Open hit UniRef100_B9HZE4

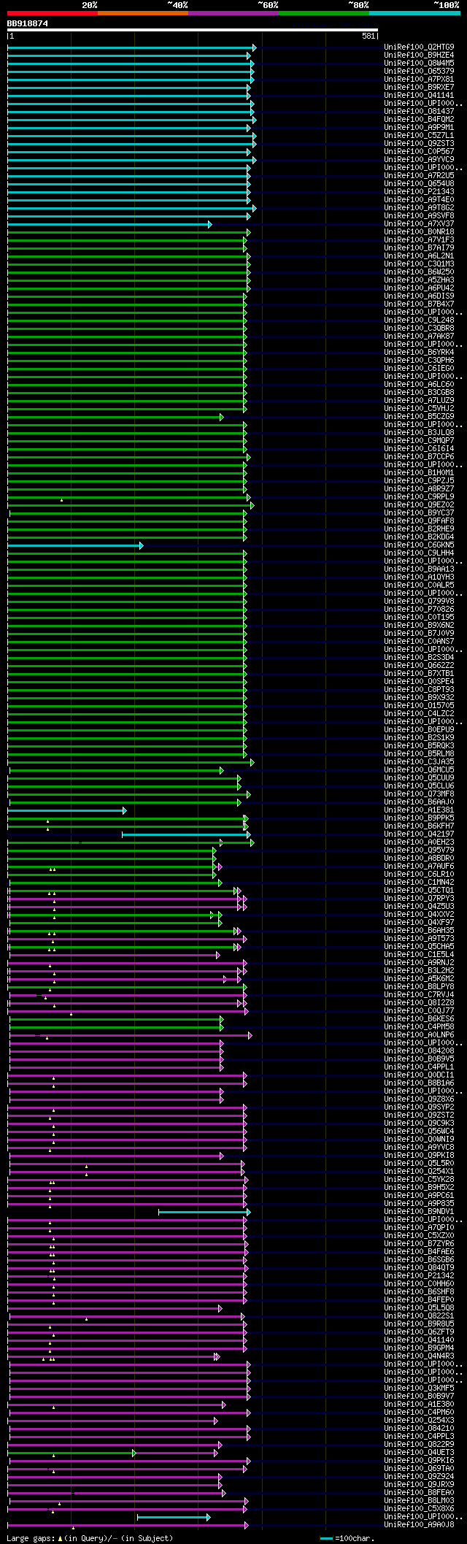point(419,55)
